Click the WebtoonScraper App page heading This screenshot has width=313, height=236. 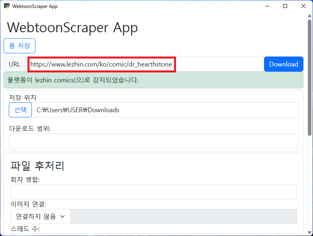point(72,27)
